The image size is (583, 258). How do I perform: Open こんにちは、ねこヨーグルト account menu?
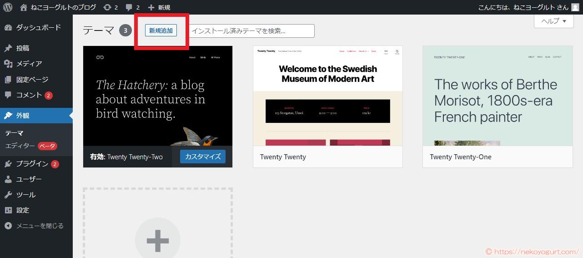523,7
